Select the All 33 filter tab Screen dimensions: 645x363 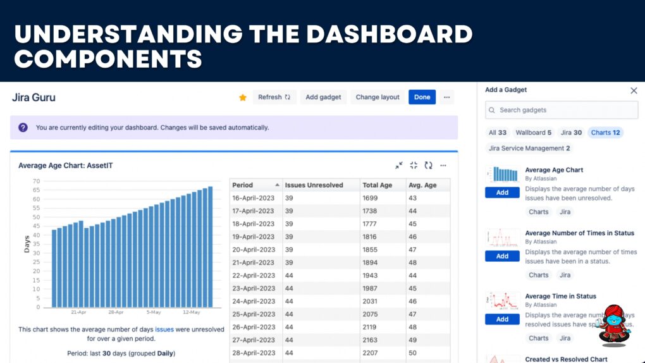coord(497,133)
